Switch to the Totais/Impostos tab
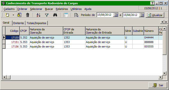The image size is (169, 90). click(36, 23)
